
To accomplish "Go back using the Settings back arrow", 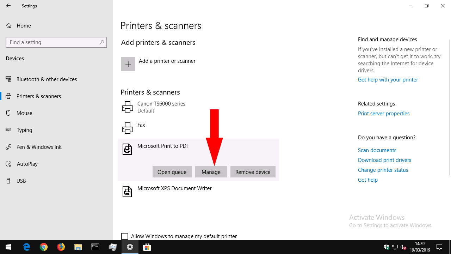I will [x=8, y=6].
